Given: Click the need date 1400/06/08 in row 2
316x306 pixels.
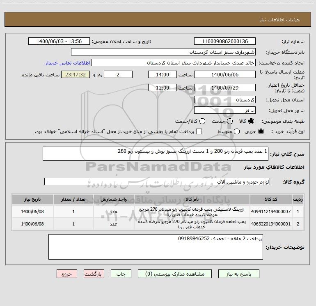Looking at the screenshot, I should 32,224.
